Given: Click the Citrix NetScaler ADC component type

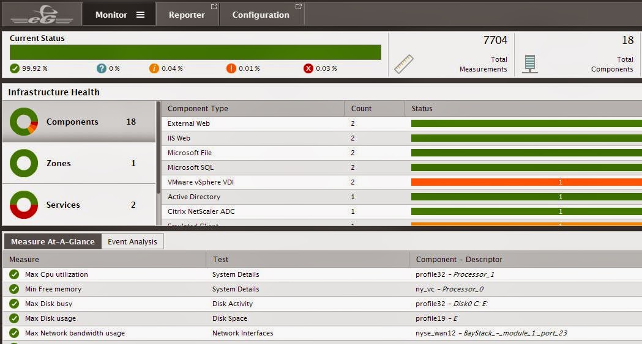Looking at the screenshot, I should pyautogui.click(x=201, y=211).
